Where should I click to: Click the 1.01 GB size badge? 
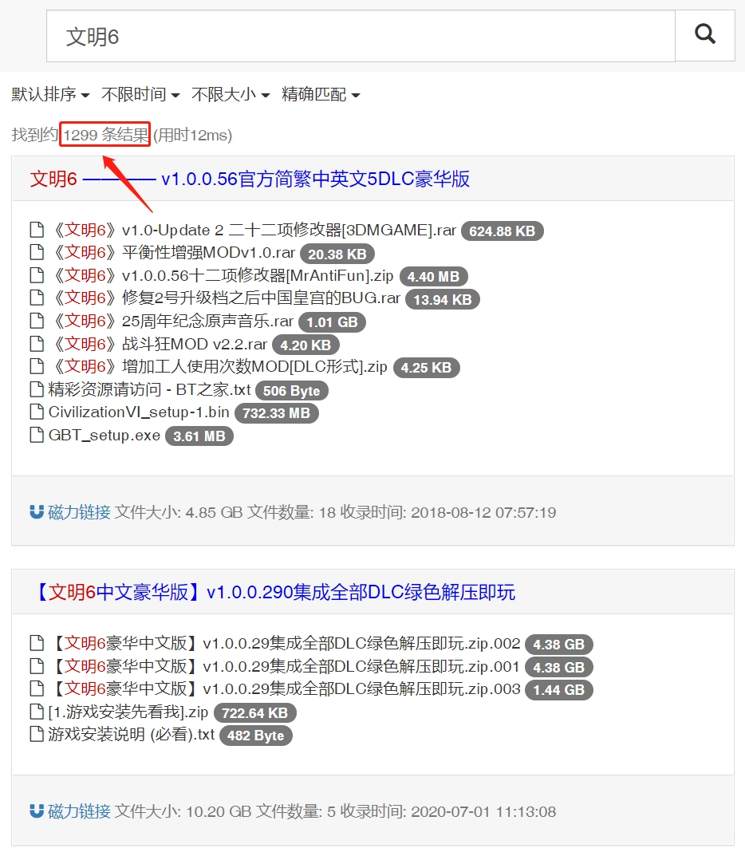[x=332, y=322]
